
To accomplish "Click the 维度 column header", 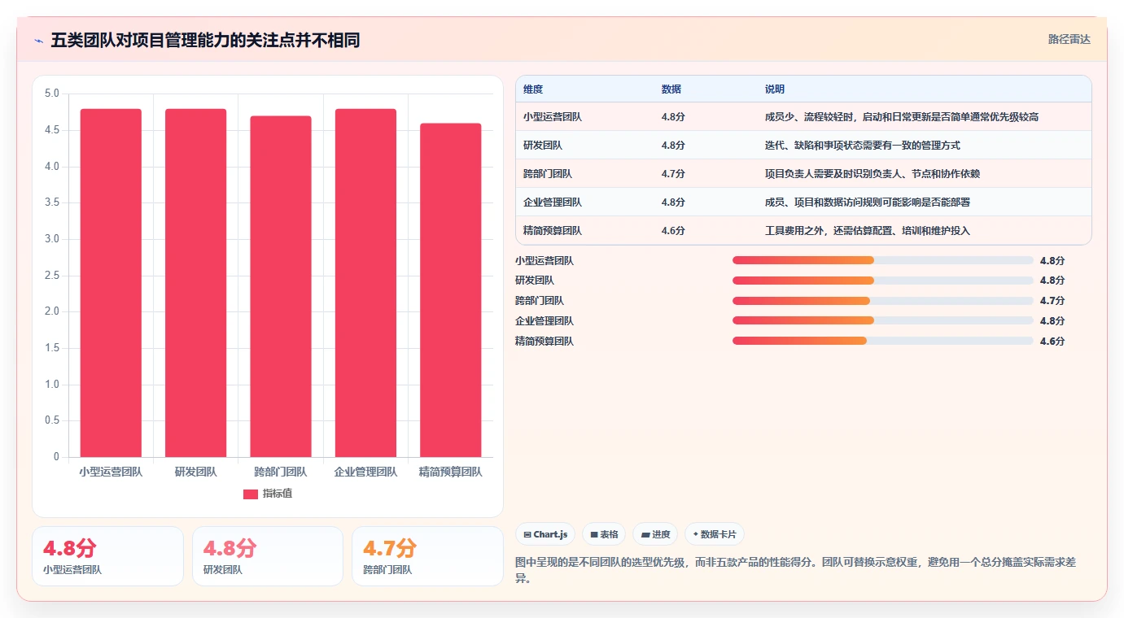I will click(x=533, y=89).
